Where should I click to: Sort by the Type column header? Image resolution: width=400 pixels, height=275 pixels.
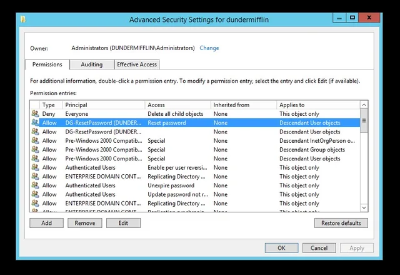[51, 105]
